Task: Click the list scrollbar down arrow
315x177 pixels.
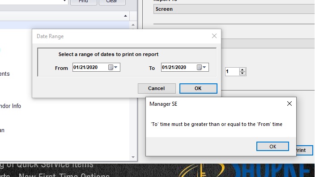Action: [x=133, y=157]
